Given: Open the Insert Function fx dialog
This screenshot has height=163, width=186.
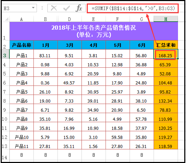Looking at the screenshot, I should [x=79, y=8].
